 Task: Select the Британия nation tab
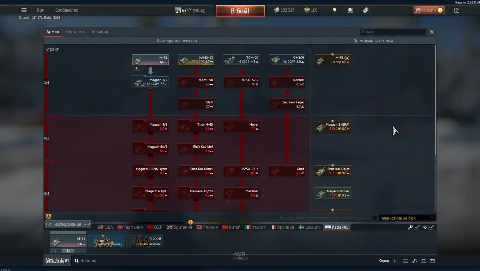click(180, 227)
